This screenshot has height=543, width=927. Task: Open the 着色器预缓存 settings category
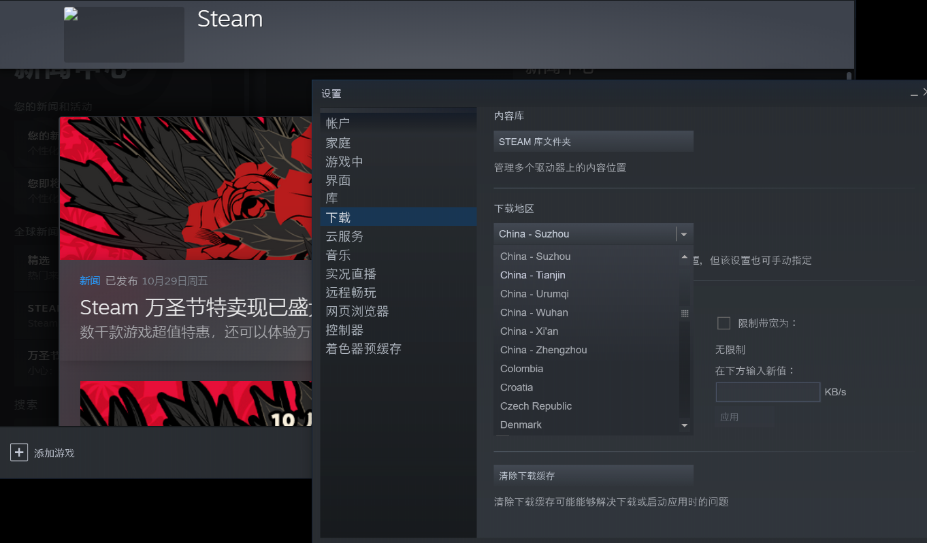point(398,348)
